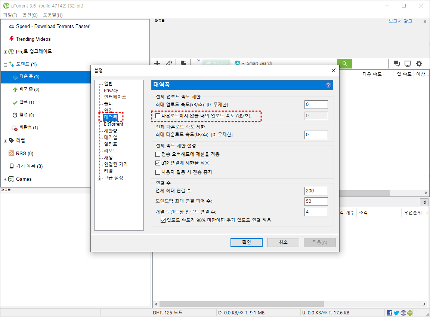
Task: Select 일정표 in settings tree
Action: pyautogui.click(x=111, y=144)
